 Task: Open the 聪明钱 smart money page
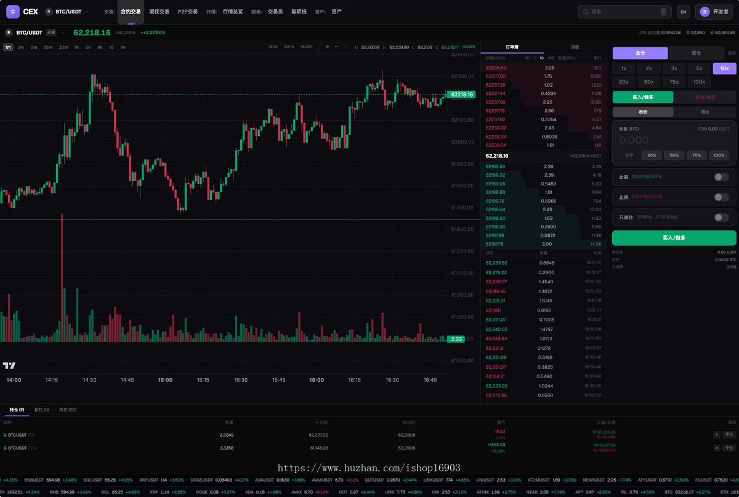coord(299,12)
